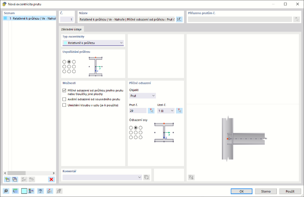This screenshot has width=304, height=197.
Task: Select center radio in Odsazení osy
Action: [136, 133]
